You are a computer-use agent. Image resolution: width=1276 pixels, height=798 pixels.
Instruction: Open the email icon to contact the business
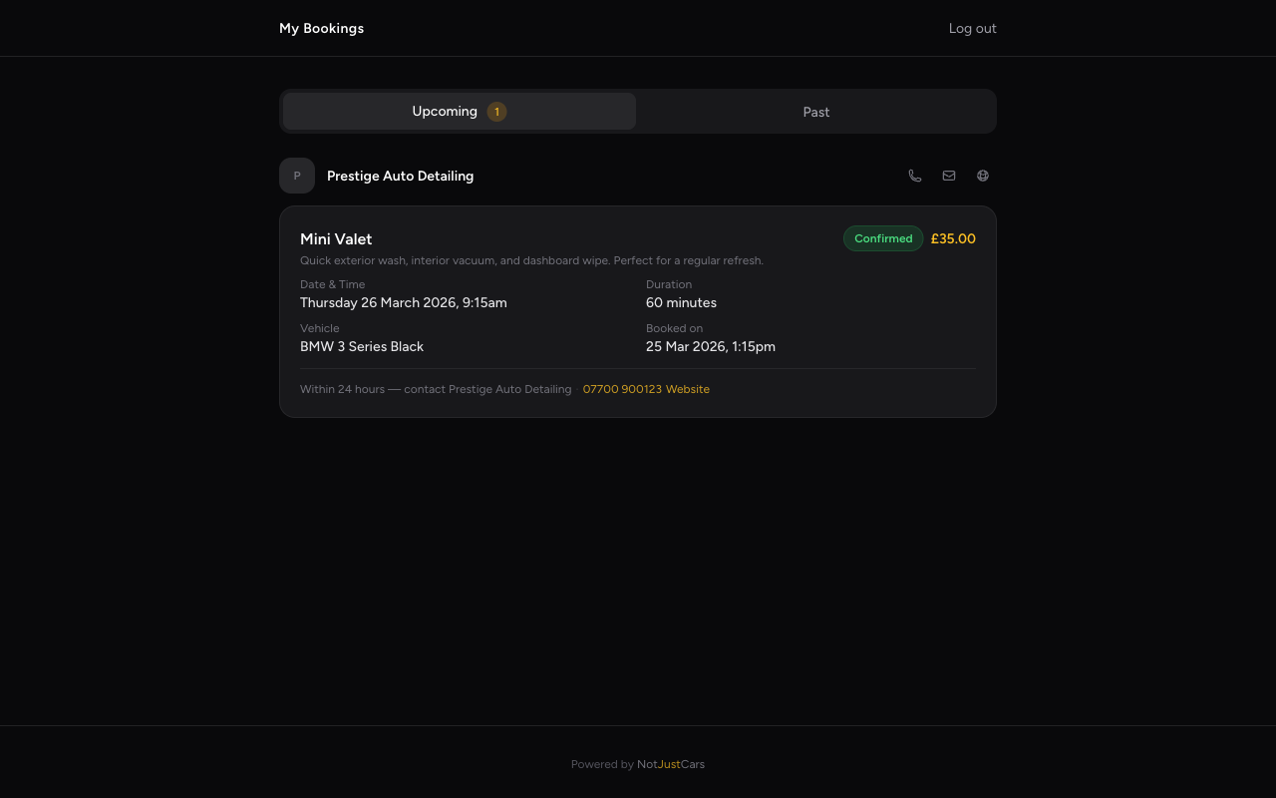(x=948, y=176)
